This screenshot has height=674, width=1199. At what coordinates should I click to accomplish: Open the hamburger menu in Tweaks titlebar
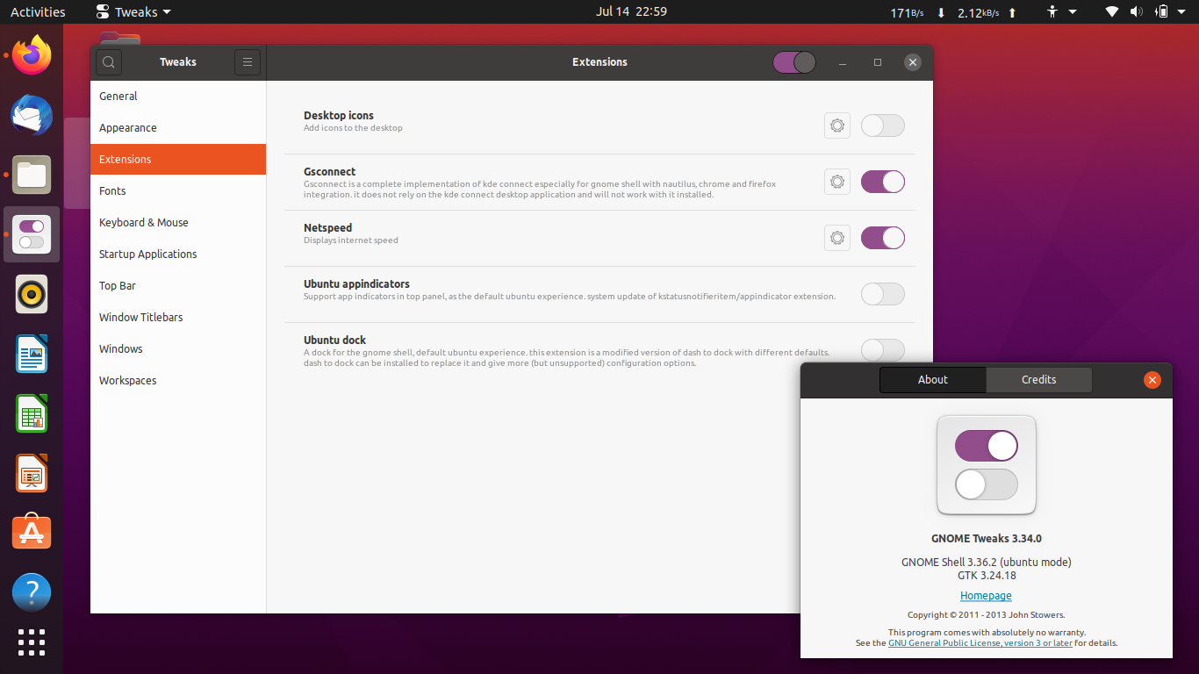[x=247, y=61]
